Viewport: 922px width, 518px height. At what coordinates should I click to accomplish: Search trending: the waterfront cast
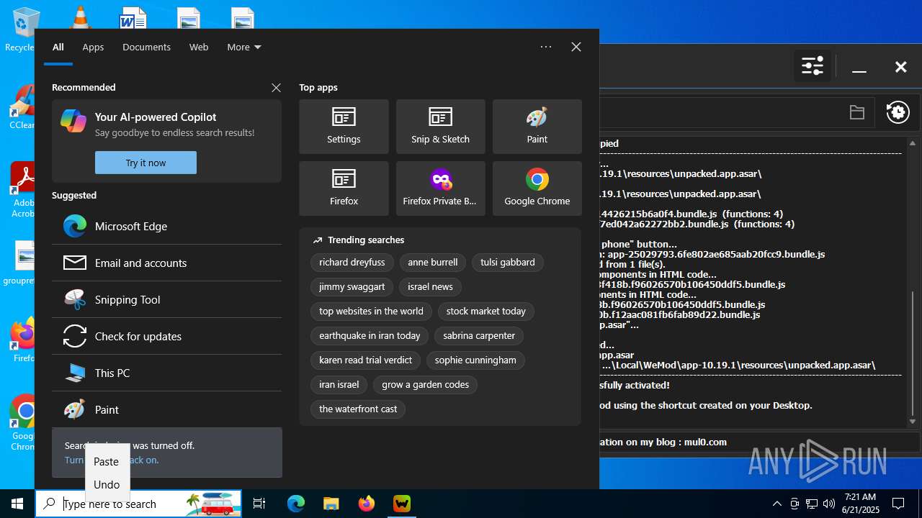pyautogui.click(x=358, y=409)
